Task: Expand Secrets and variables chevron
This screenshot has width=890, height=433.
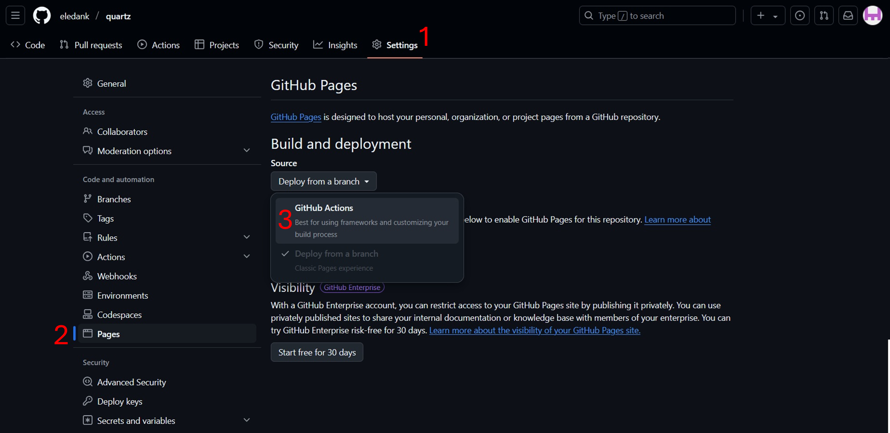Action: pyautogui.click(x=247, y=420)
